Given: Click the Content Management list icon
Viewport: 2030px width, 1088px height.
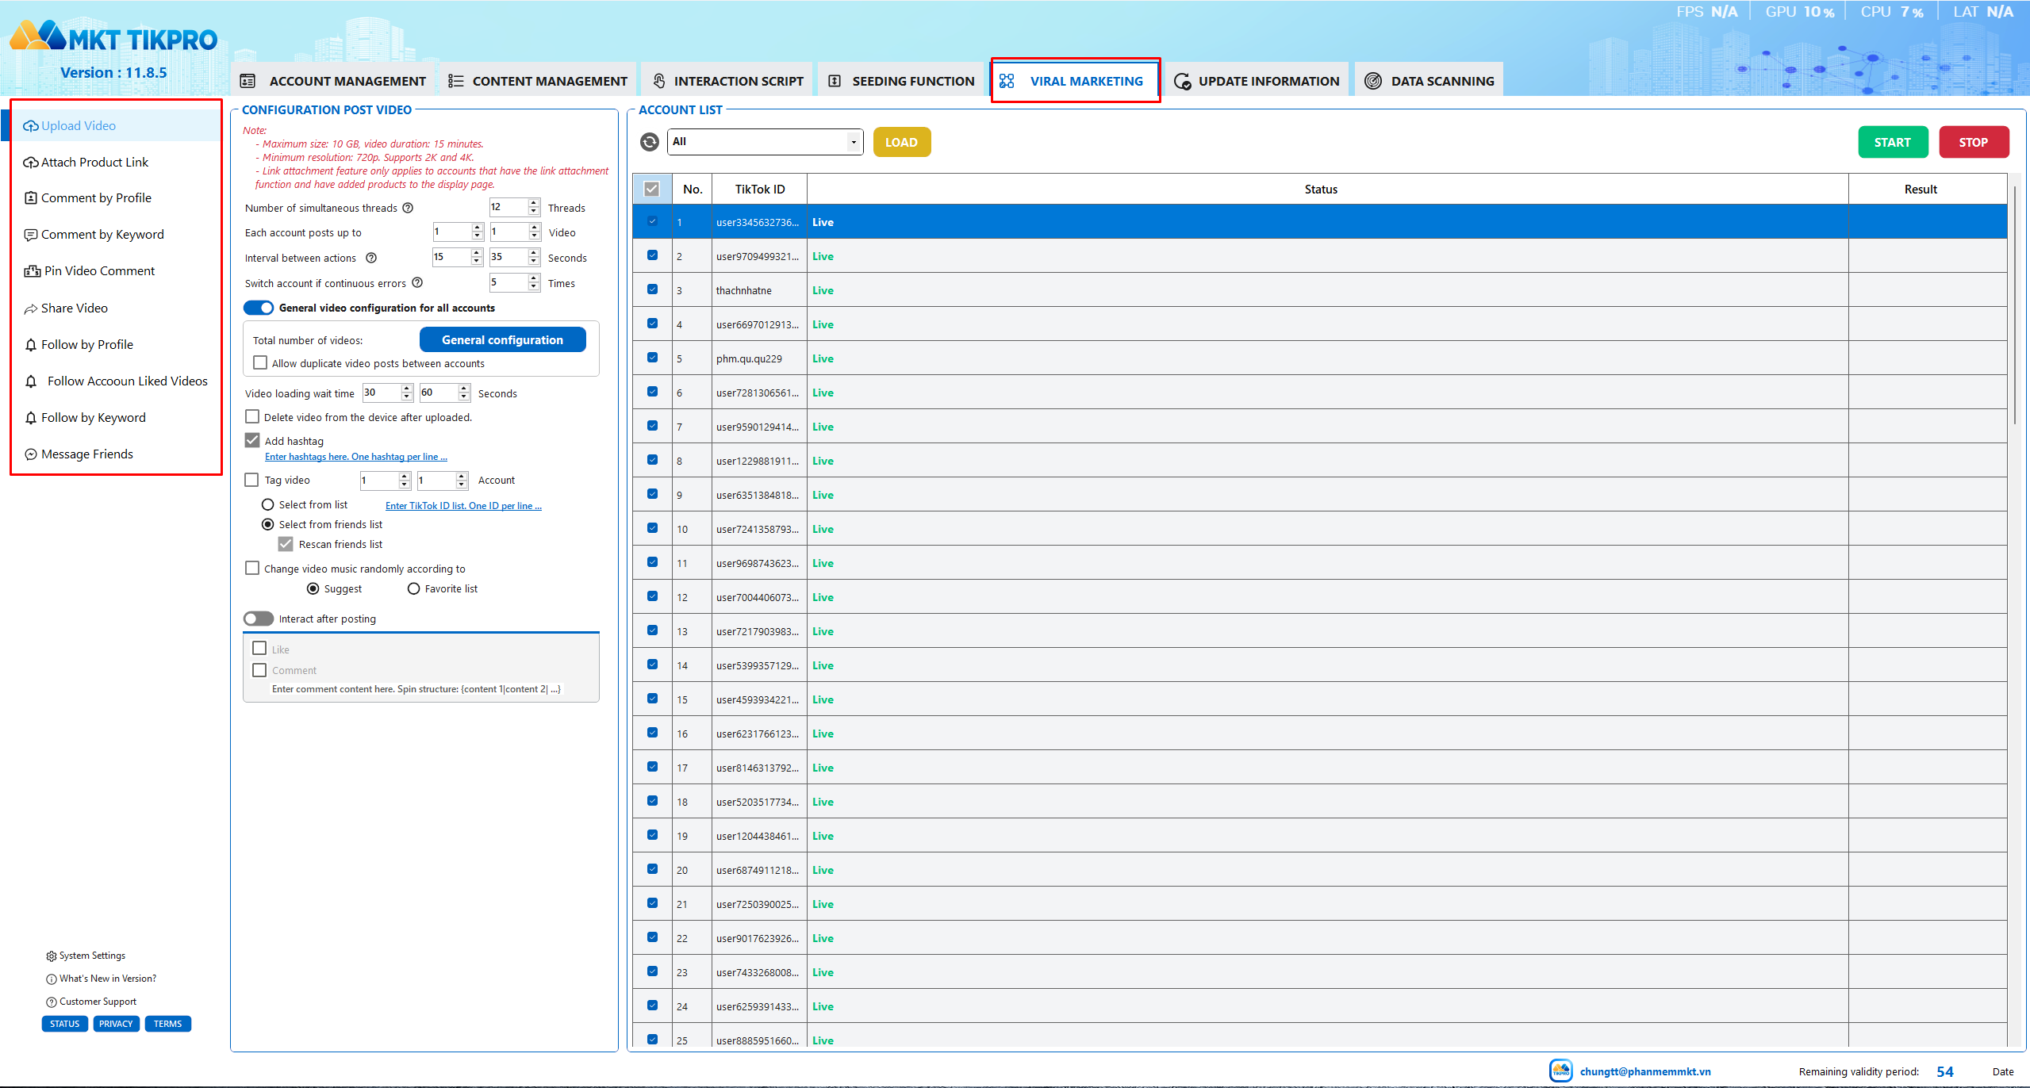Looking at the screenshot, I should pos(455,81).
